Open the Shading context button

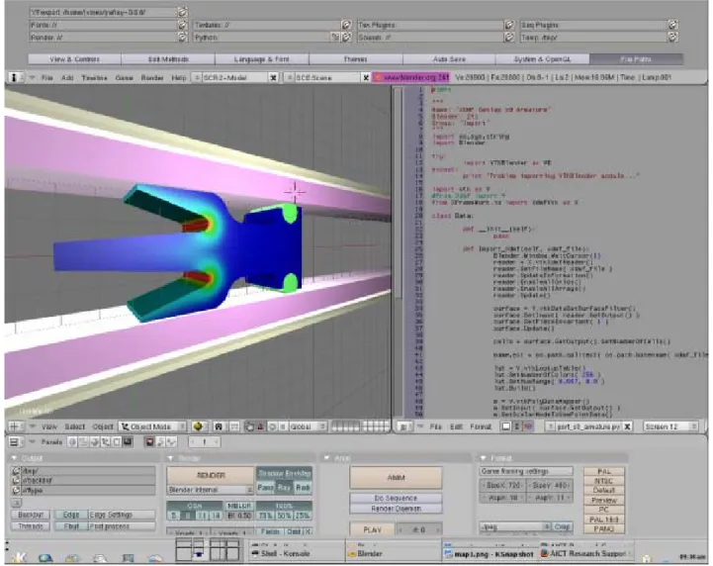tap(95, 441)
